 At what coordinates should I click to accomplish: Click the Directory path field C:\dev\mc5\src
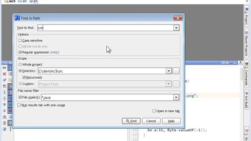pyautogui.click(x=102, y=71)
